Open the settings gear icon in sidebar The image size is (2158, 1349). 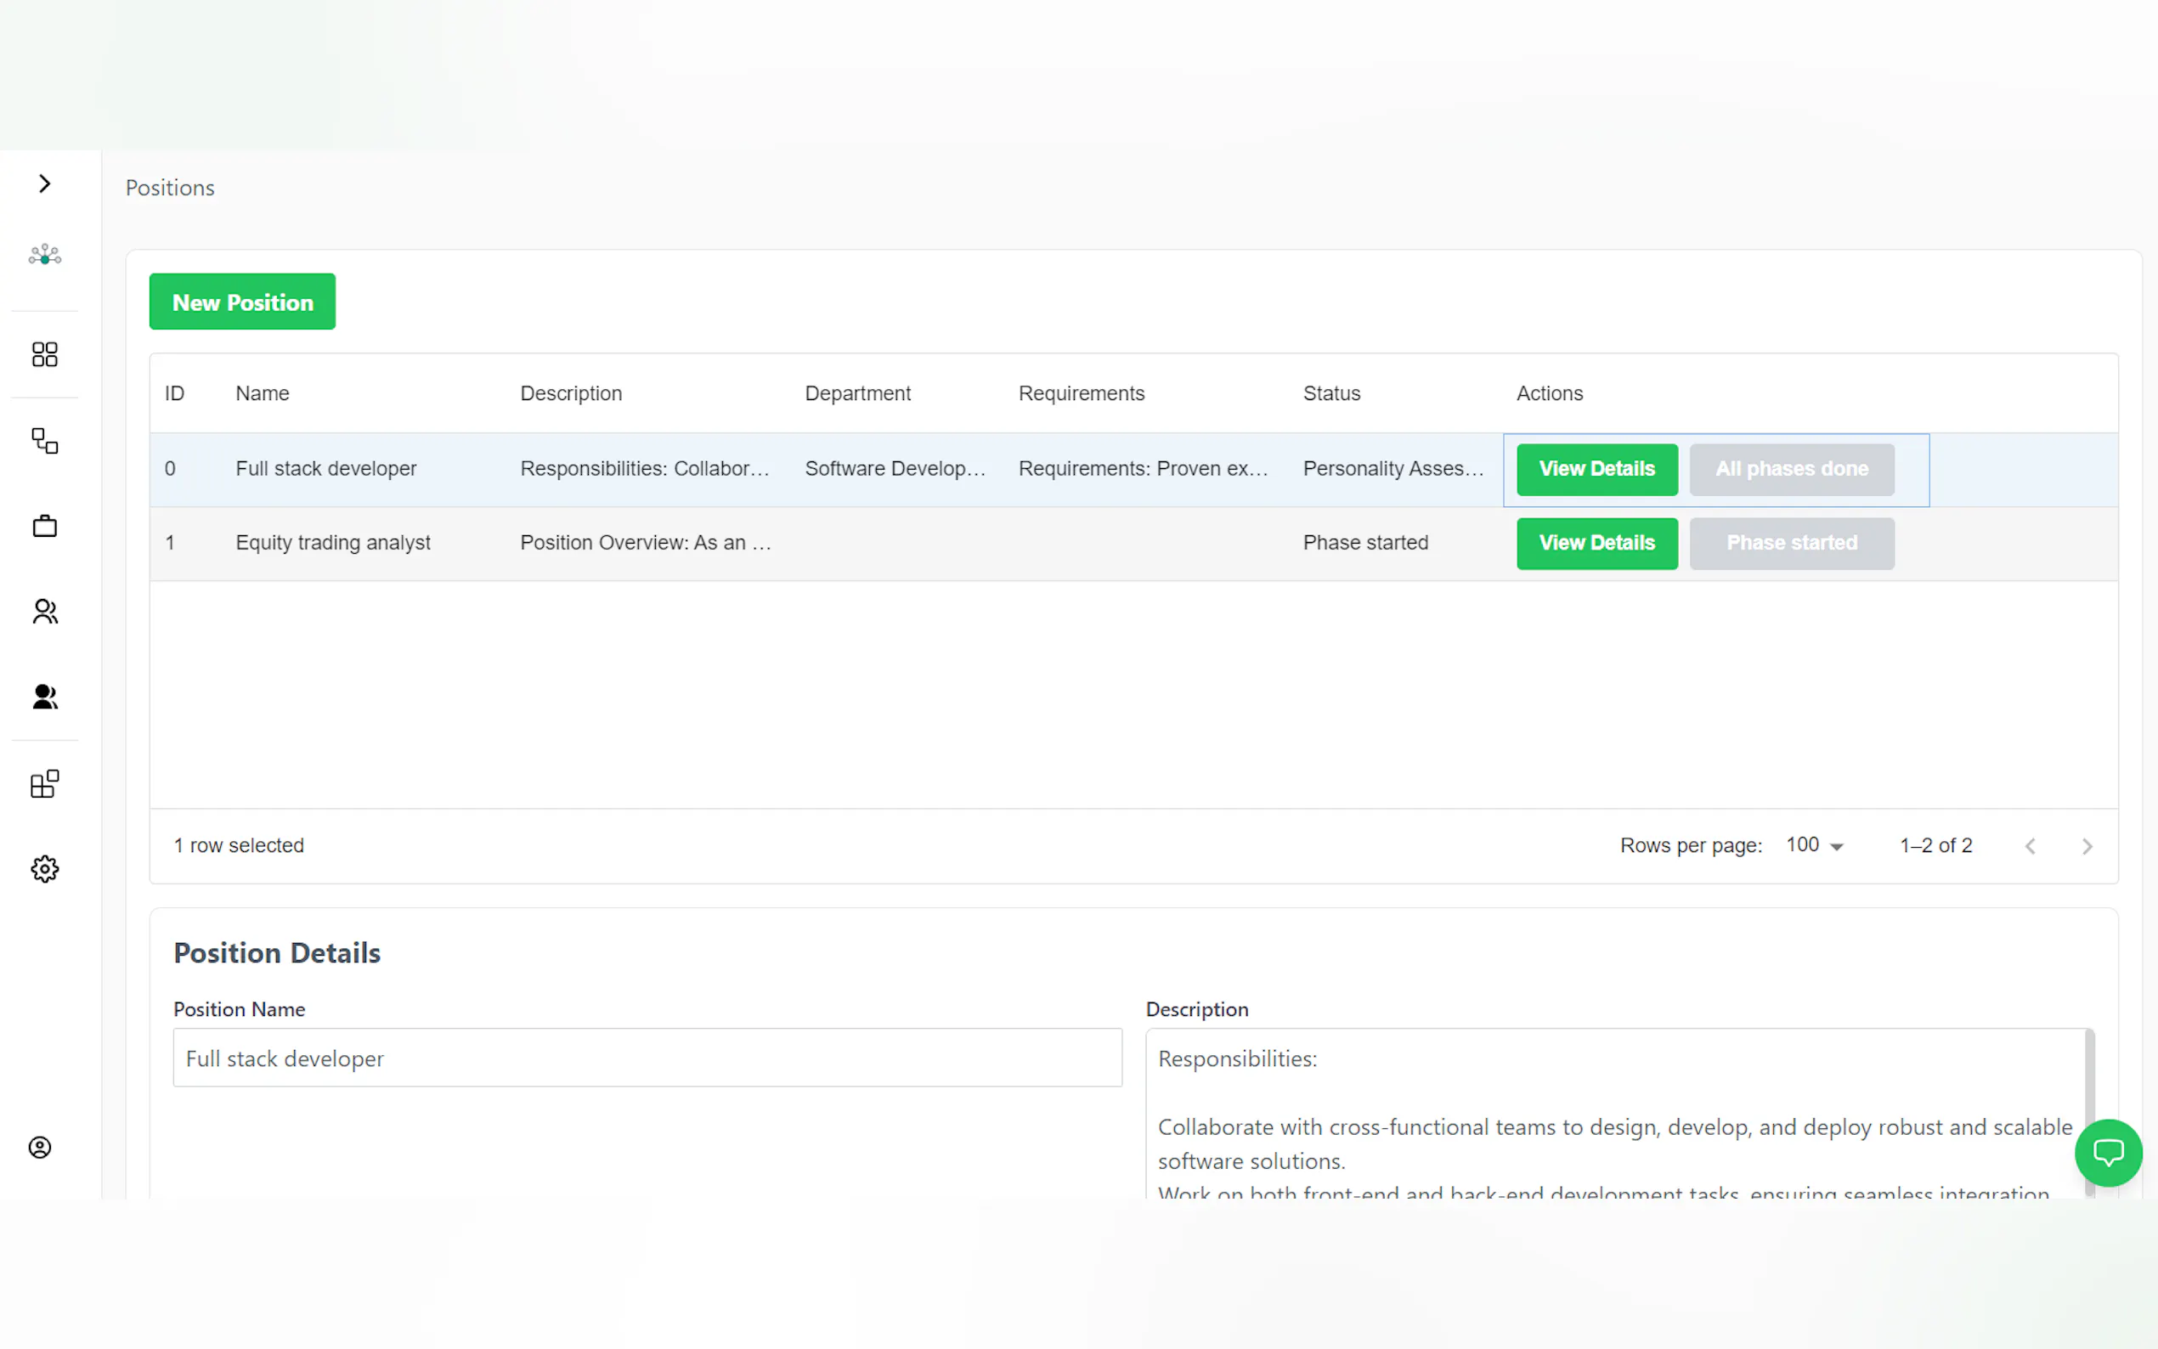coord(45,869)
